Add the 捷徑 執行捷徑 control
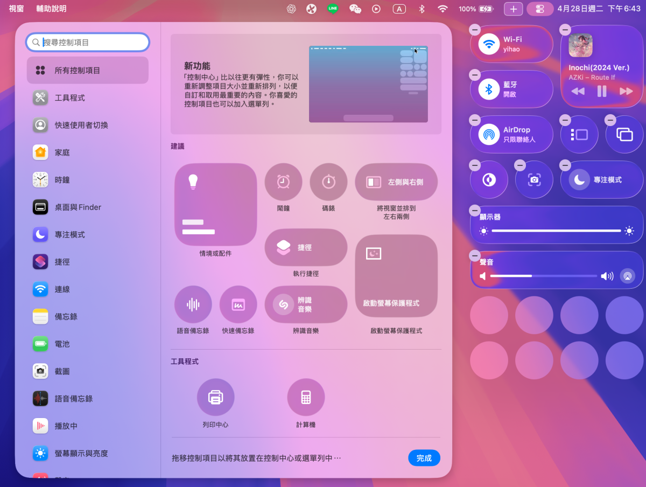Image resolution: width=646 pixels, height=487 pixels. (306, 247)
